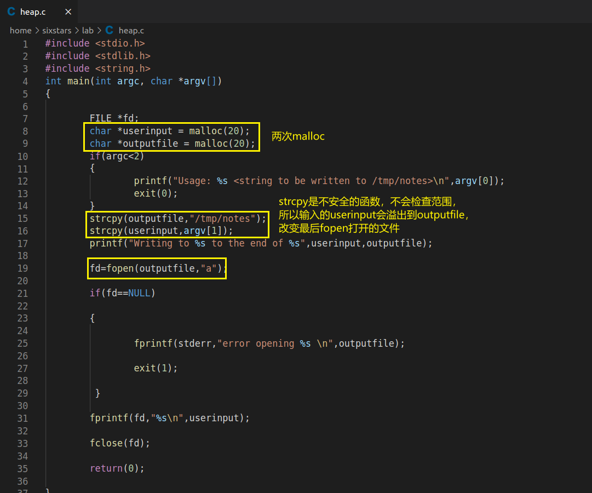Open the home breadcrumb segment

pos(20,31)
